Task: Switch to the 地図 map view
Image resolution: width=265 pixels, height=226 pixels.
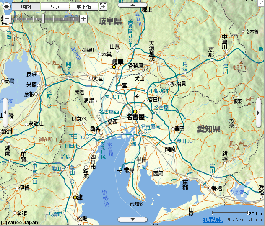Action: point(26,7)
